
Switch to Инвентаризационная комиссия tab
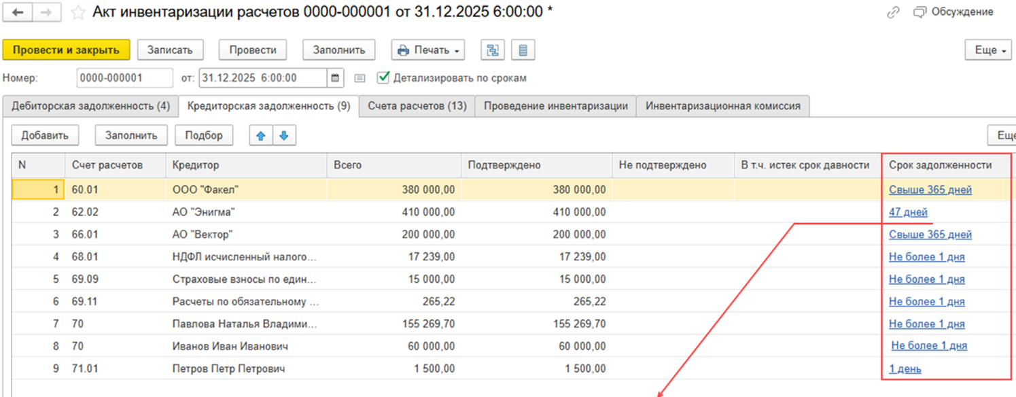click(722, 106)
